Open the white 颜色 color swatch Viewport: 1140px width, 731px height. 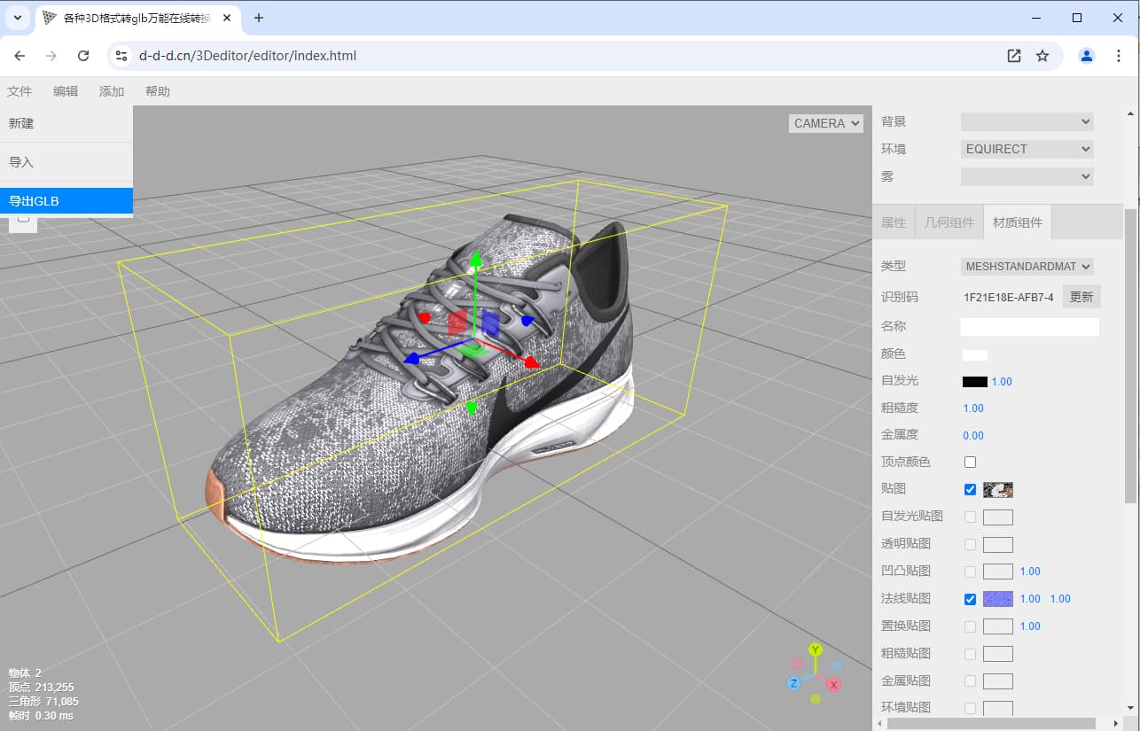pos(975,354)
